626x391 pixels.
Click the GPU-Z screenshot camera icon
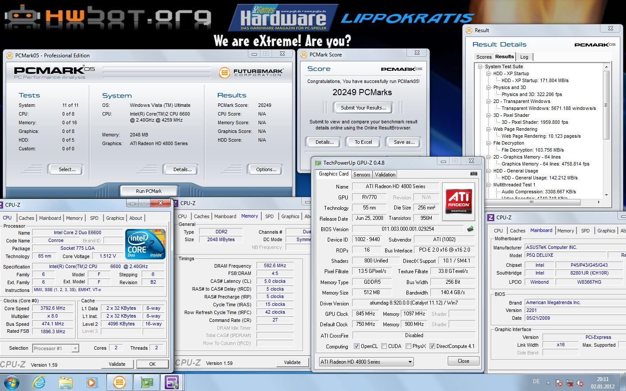click(x=474, y=174)
